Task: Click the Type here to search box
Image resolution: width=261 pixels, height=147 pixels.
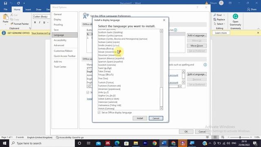Action: click(42, 143)
